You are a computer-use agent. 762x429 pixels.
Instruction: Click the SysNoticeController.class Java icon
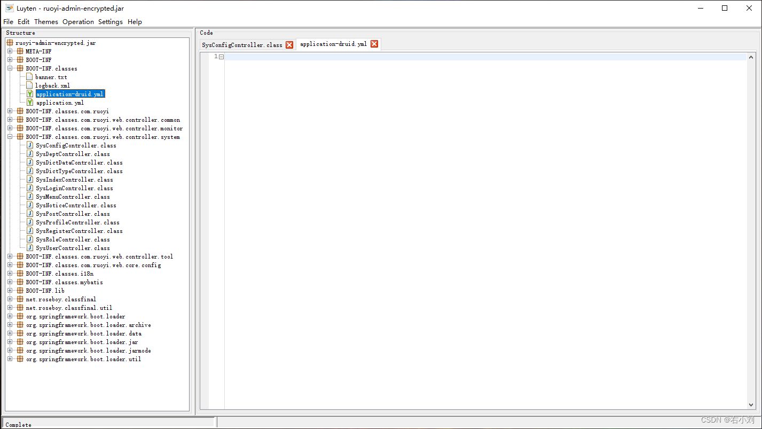pos(30,205)
